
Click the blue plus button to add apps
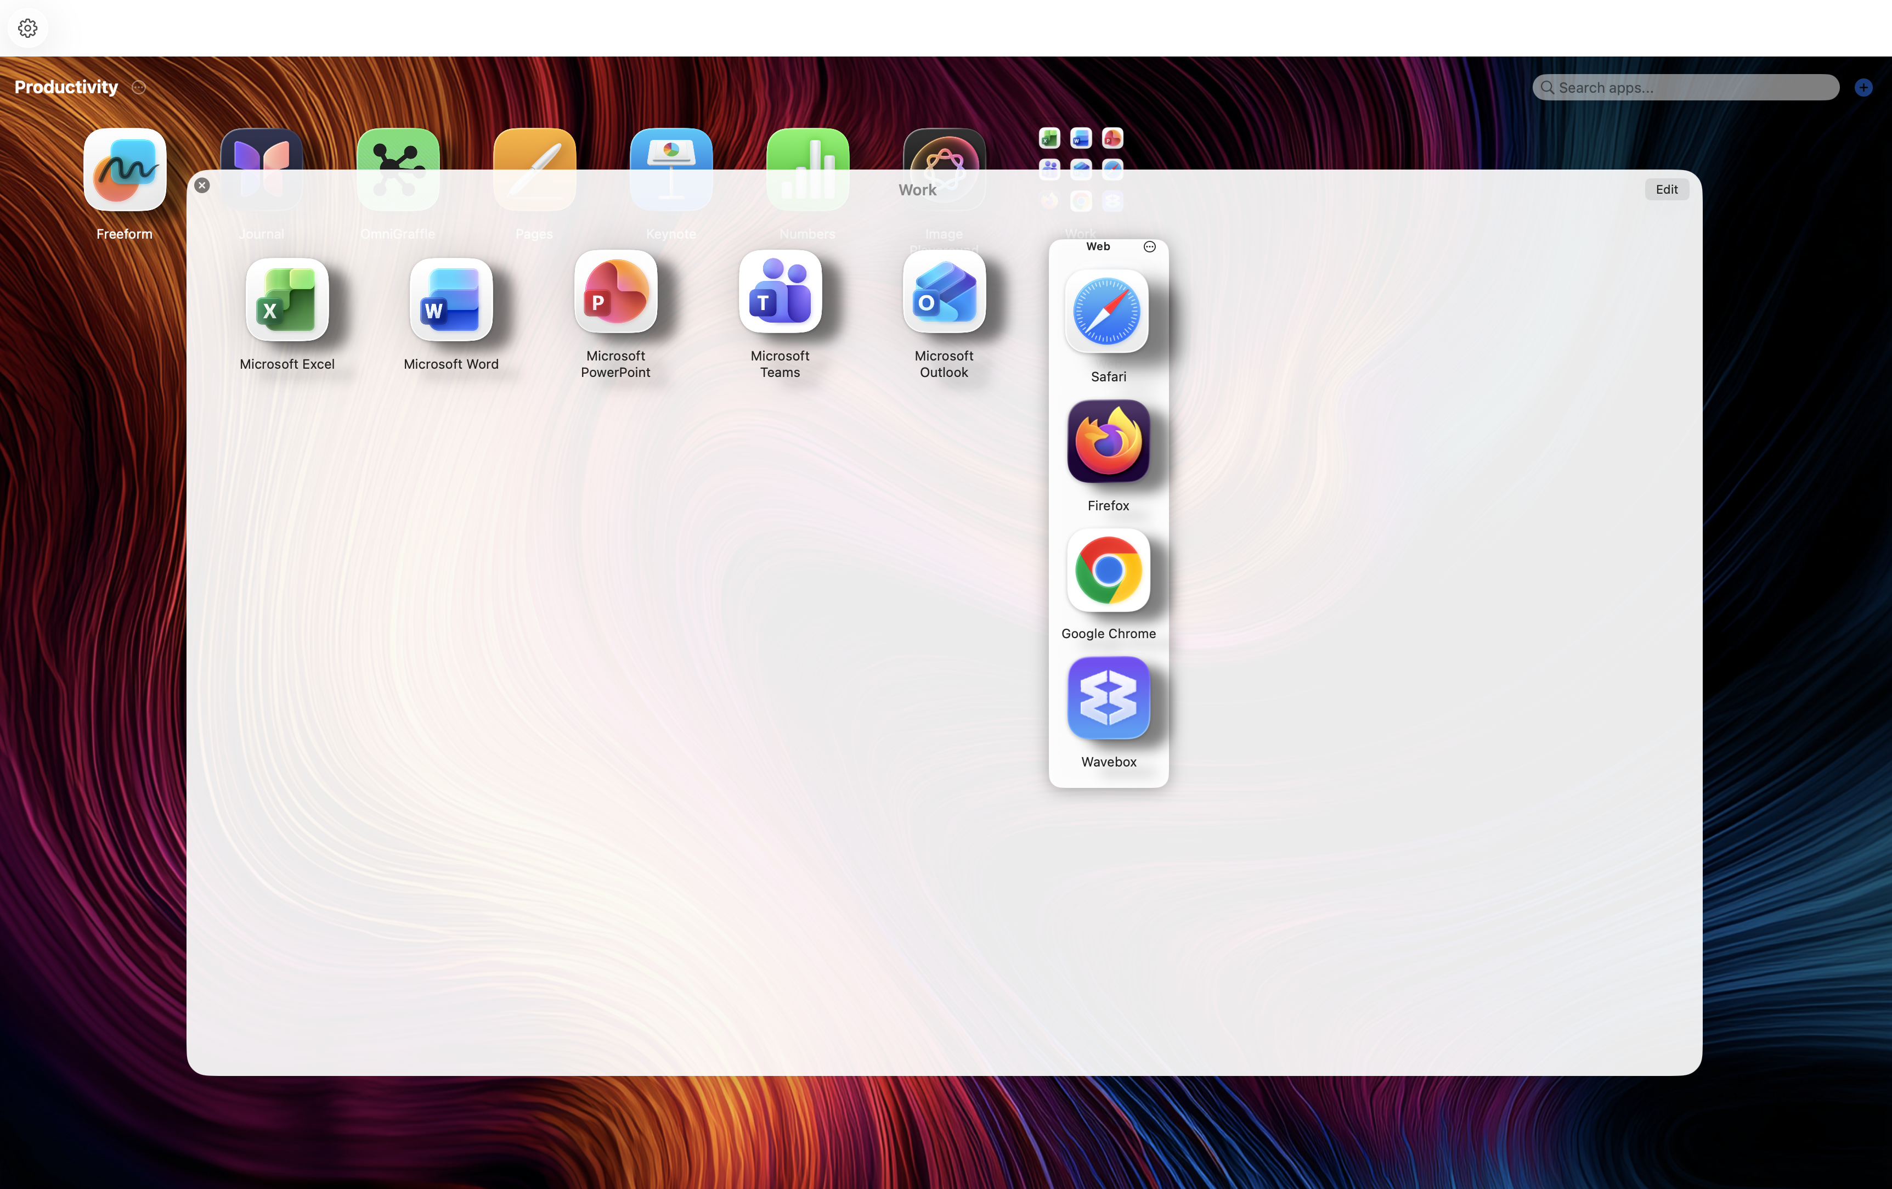pos(1863,87)
